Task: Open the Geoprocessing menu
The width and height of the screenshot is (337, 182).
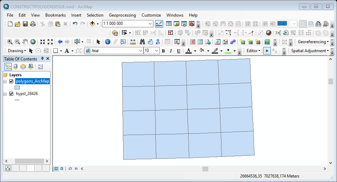Action: pos(122,15)
